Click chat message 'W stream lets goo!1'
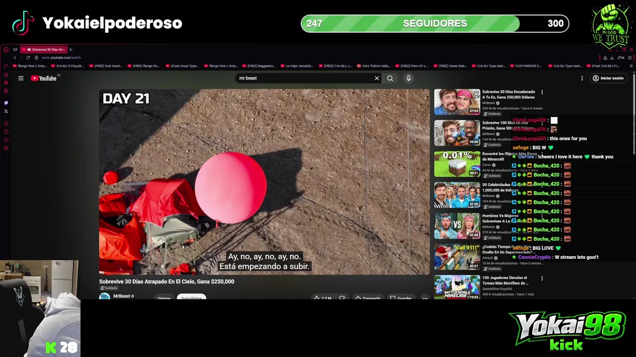 point(576,257)
